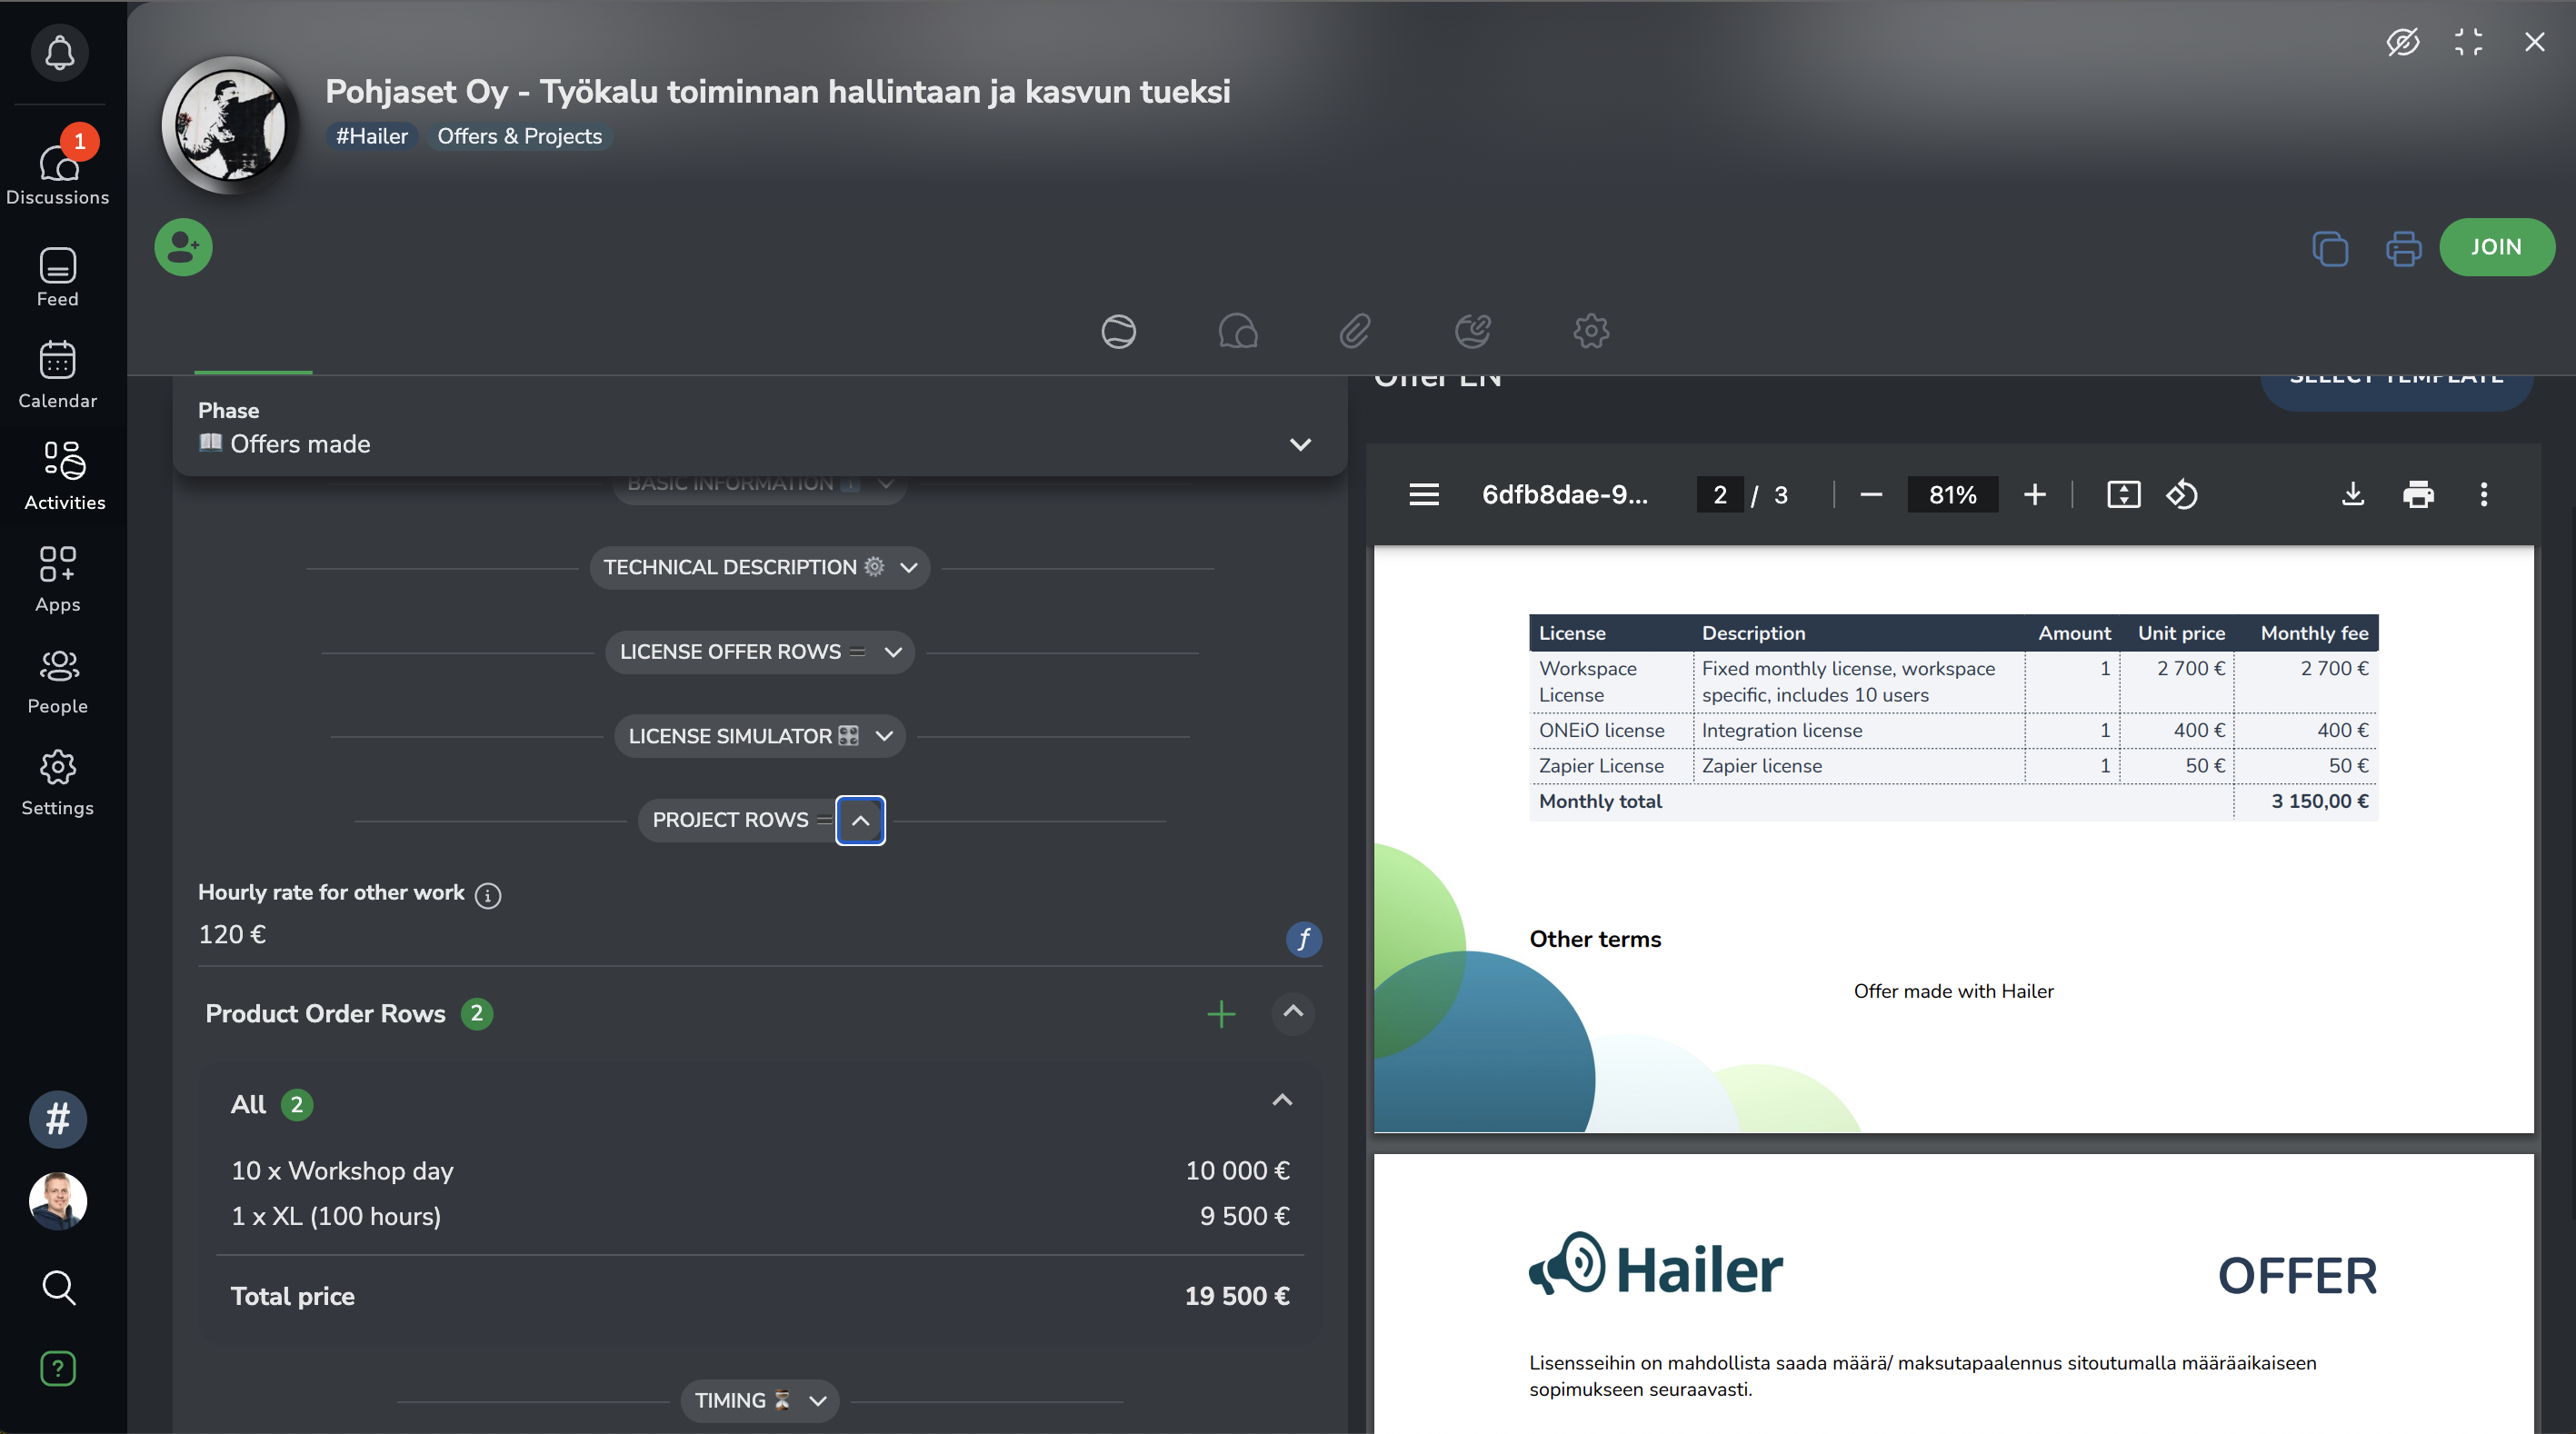Rotate the PDF page
This screenshot has height=1434, width=2576.
click(2183, 494)
